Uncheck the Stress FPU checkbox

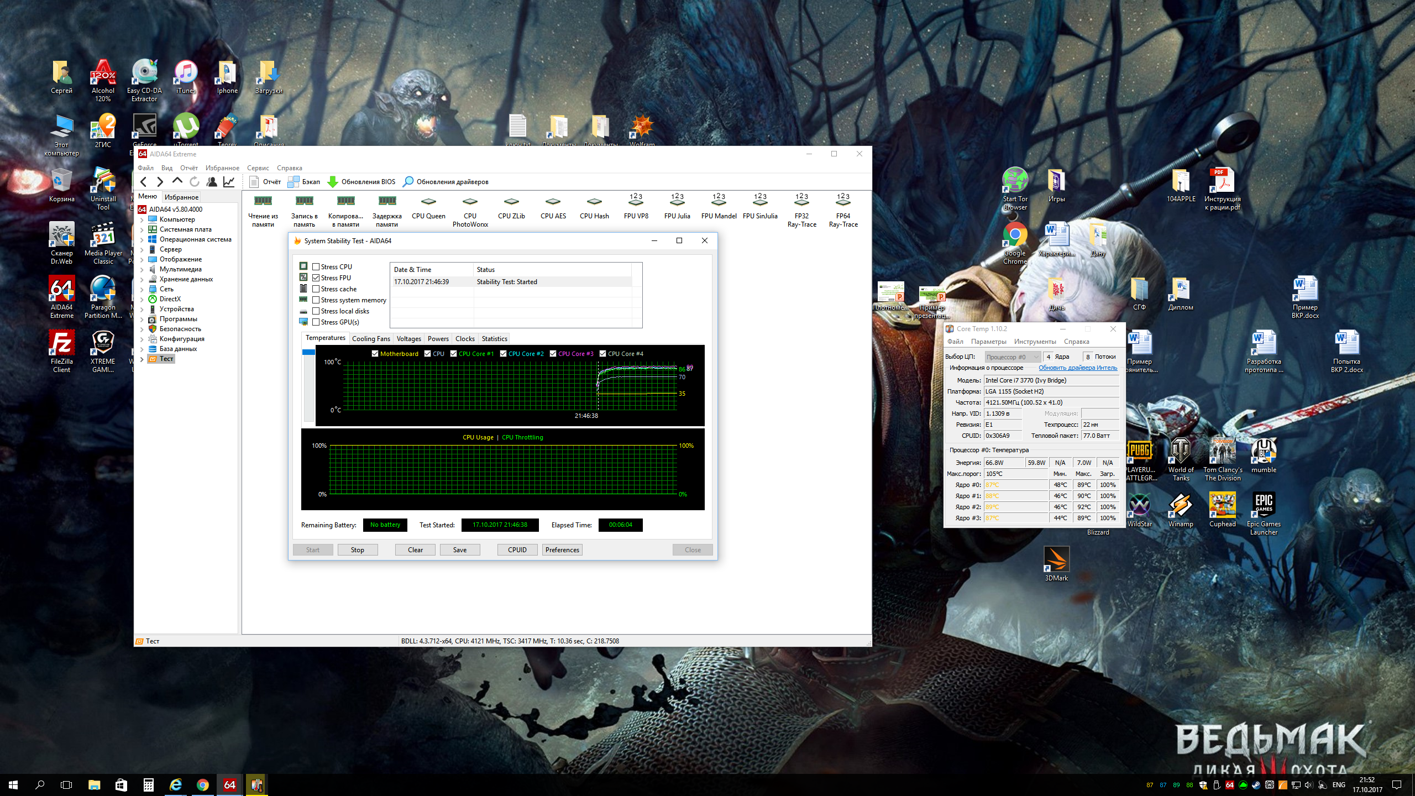coord(316,278)
